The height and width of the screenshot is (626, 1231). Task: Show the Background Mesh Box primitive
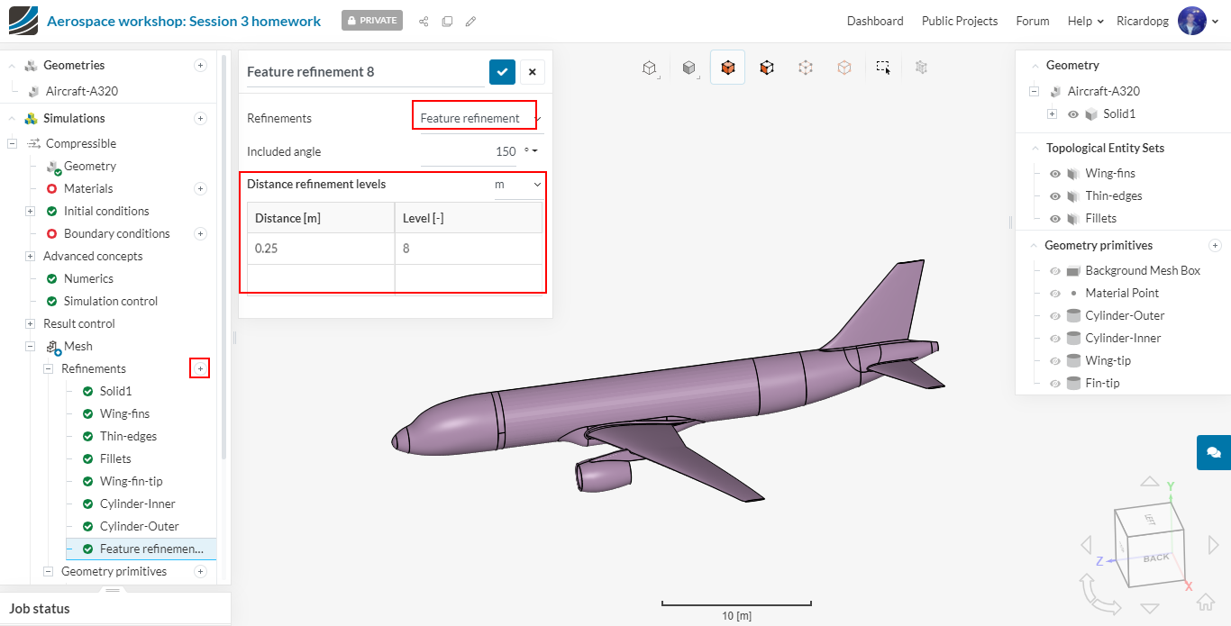coord(1055,270)
